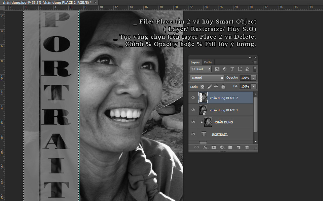
Task: Click the Layers panel vertical scrollbar thumb
Action: pyautogui.click(x=255, y=114)
